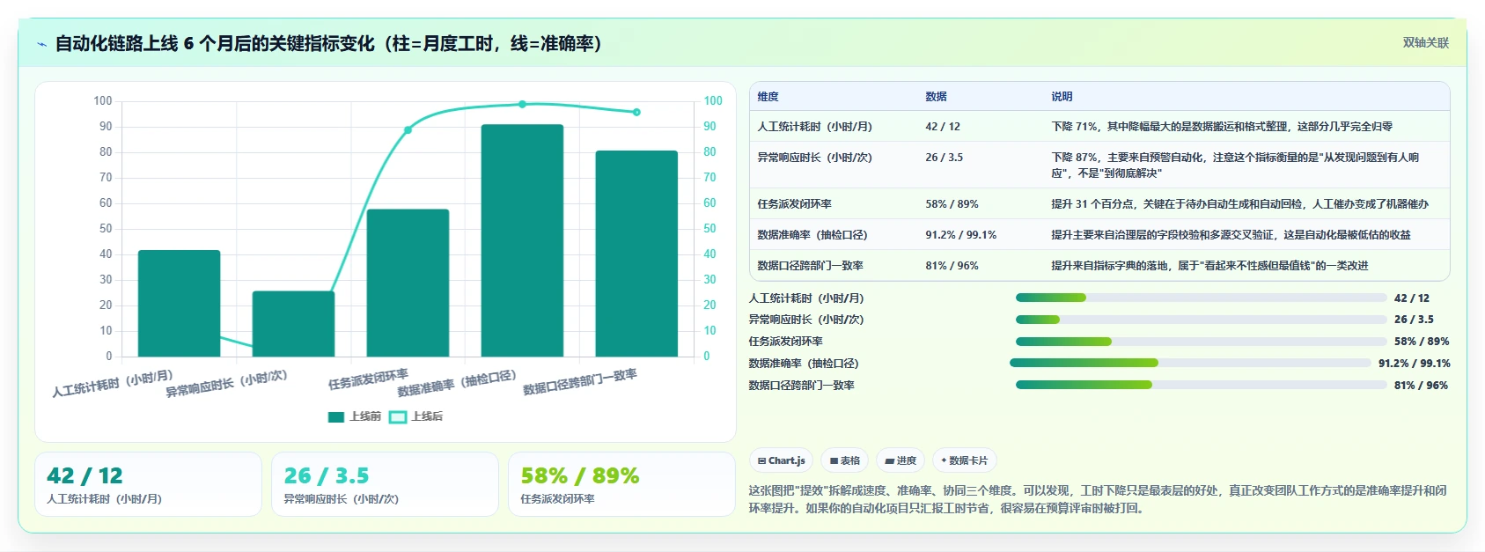Image resolution: width=1485 pixels, height=552 pixels.
Task: Click line point above 数据口径跨部门一致率 bar
Action: (636, 112)
